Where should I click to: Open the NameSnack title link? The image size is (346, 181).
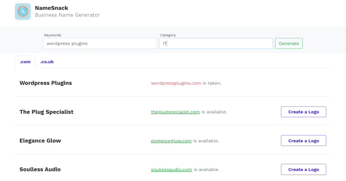[x=51, y=8]
